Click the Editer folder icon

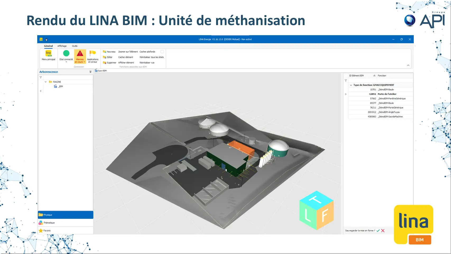[104, 57]
